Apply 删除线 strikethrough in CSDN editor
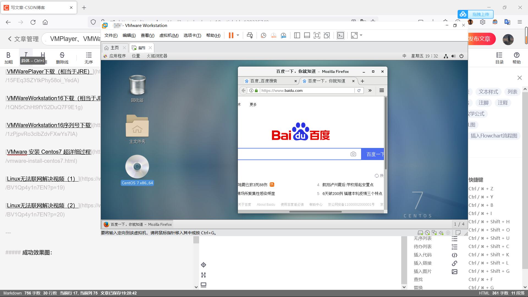The image size is (528, 297). 62,58
